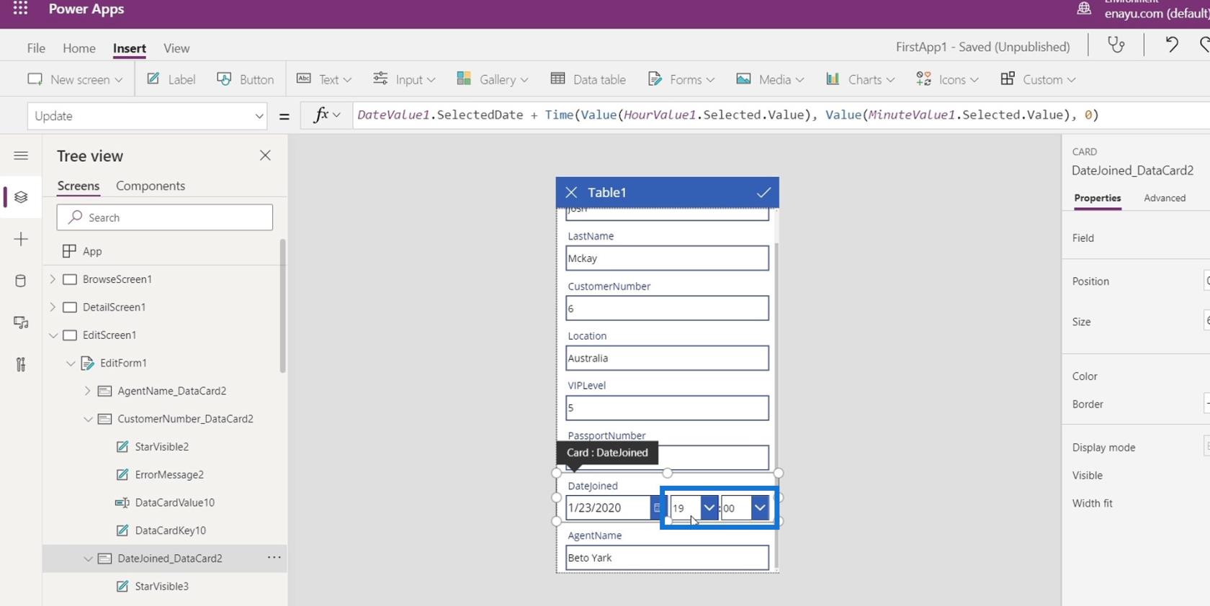Click the fx formula function button

click(x=326, y=115)
